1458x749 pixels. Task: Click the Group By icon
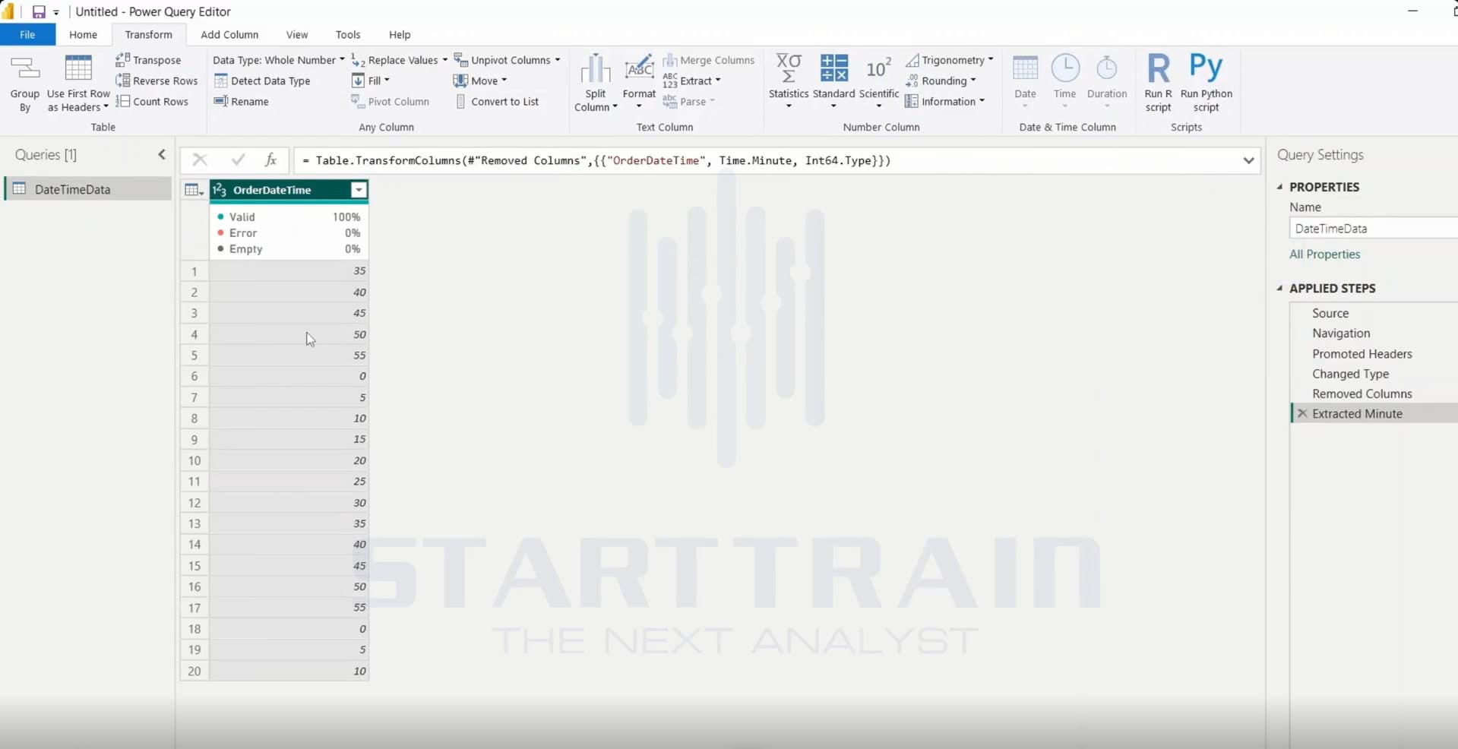[24, 70]
